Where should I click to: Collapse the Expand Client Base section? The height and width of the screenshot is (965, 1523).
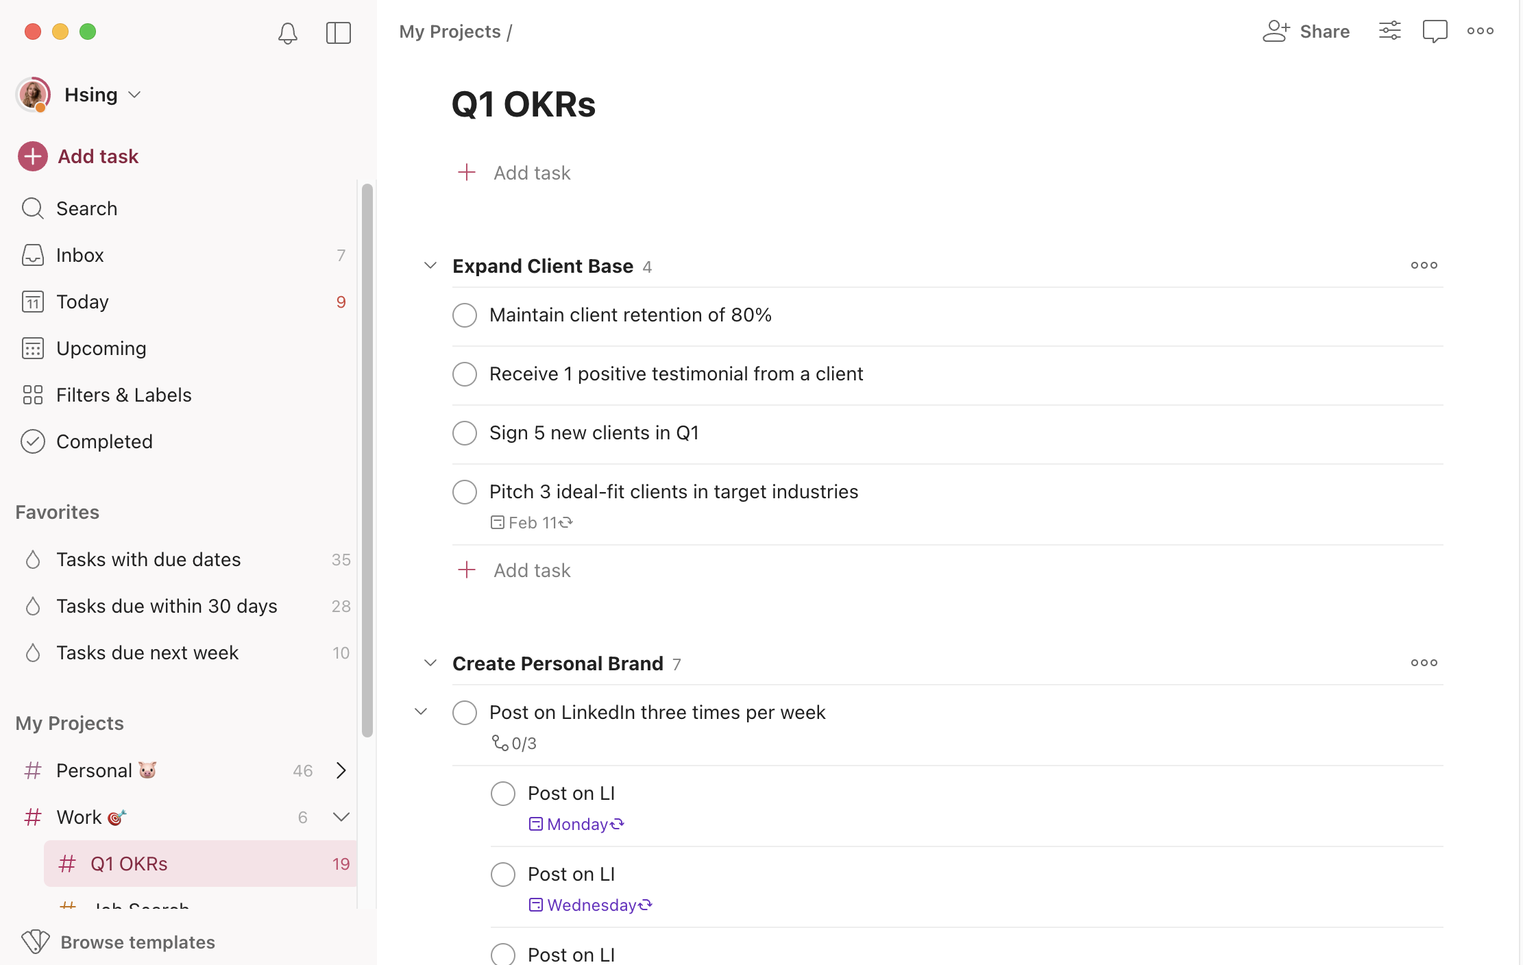pyautogui.click(x=430, y=265)
